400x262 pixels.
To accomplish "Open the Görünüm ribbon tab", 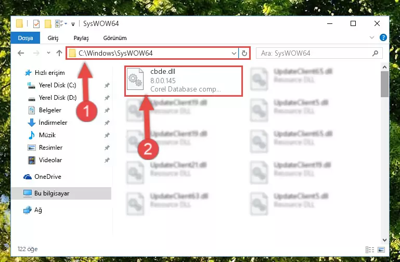I will pos(115,38).
